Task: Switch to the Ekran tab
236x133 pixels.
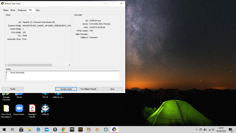Action: tap(13, 10)
